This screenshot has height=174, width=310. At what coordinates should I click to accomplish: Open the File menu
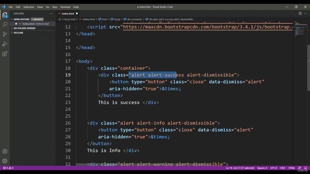[11, 7]
